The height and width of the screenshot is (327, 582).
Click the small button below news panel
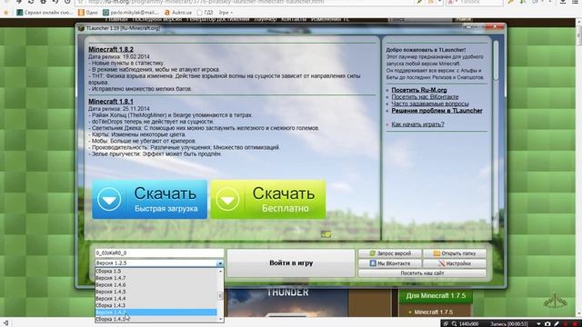coord(326,234)
